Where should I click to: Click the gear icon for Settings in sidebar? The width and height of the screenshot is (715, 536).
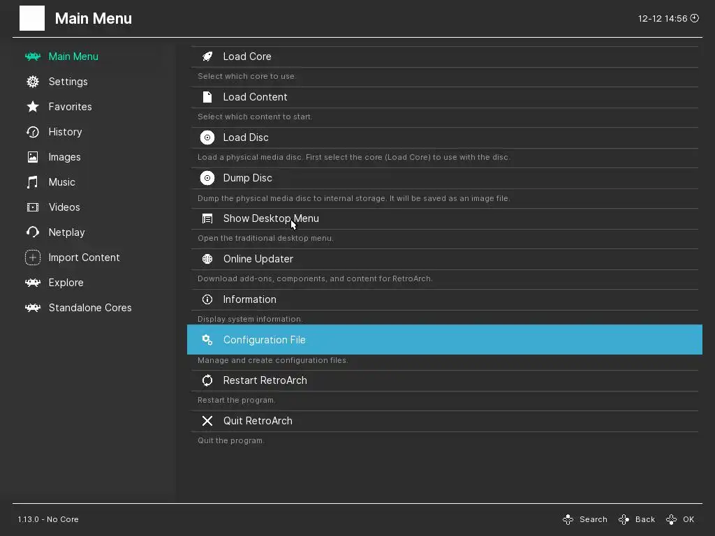click(x=33, y=82)
